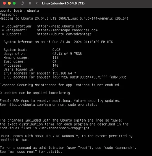152x156 pixels.
Task: Click the "Management:" label
Action: [x=16, y=30]
